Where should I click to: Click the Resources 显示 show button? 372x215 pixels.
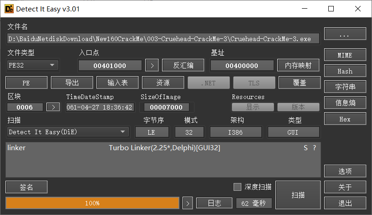(x=253, y=107)
